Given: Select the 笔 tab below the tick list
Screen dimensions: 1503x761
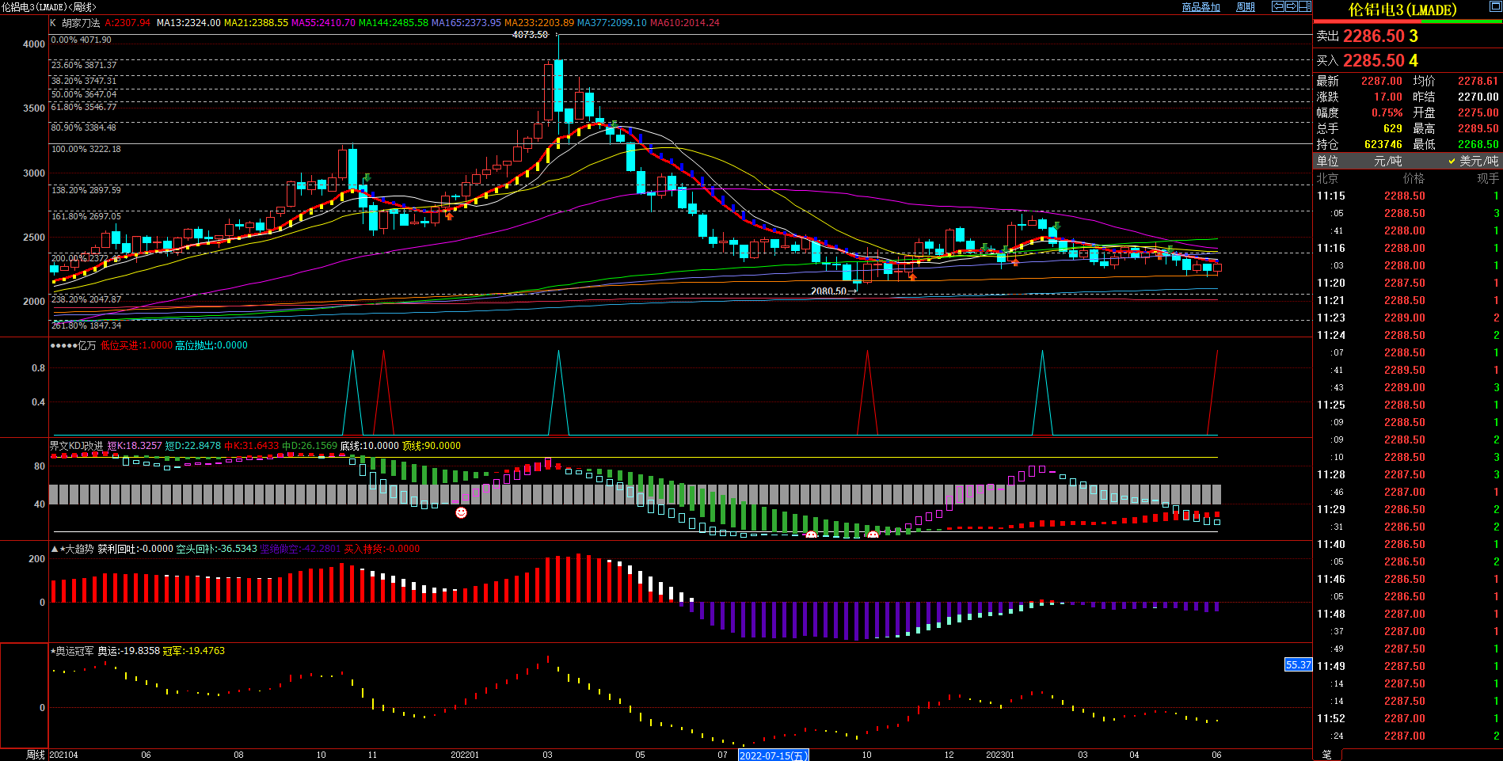Looking at the screenshot, I should (x=1327, y=755).
